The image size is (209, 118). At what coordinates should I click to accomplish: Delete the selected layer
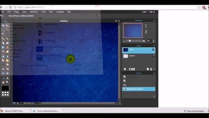[151, 69]
